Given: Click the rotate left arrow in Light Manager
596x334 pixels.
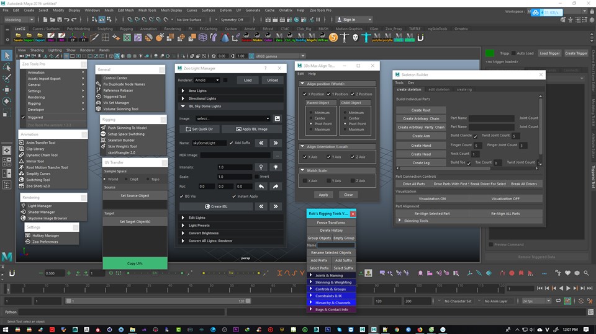Looking at the screenshot, I should [261, 187].
